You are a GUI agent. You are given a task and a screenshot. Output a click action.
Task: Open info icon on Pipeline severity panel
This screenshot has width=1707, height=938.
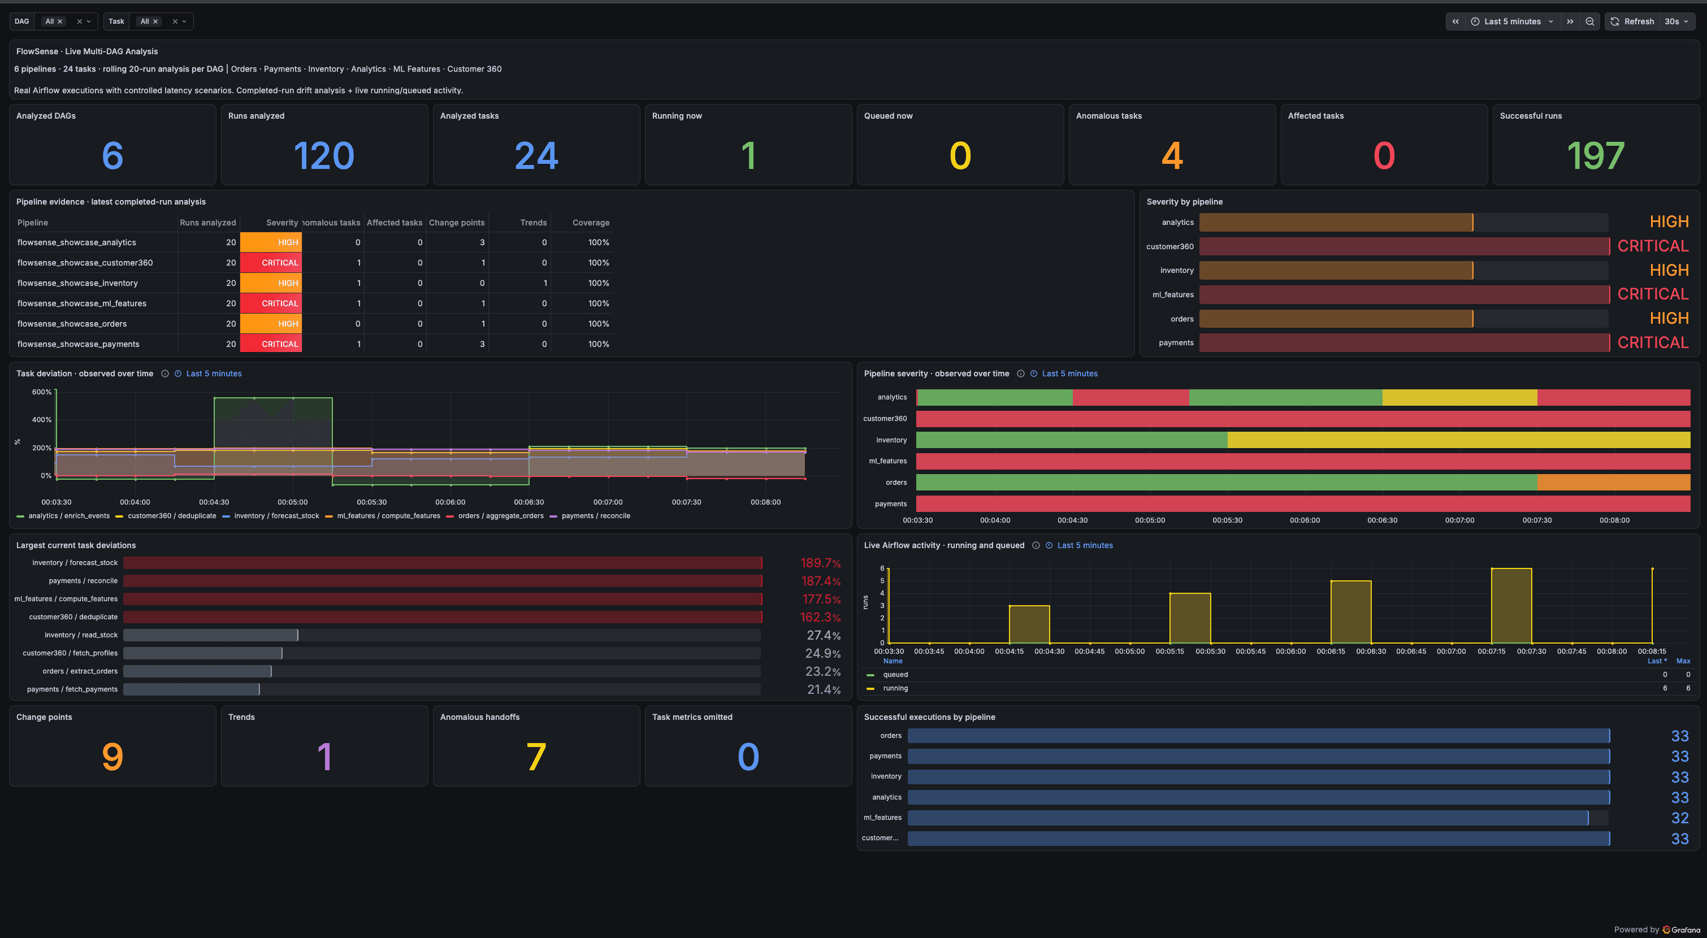(1020, 374)
